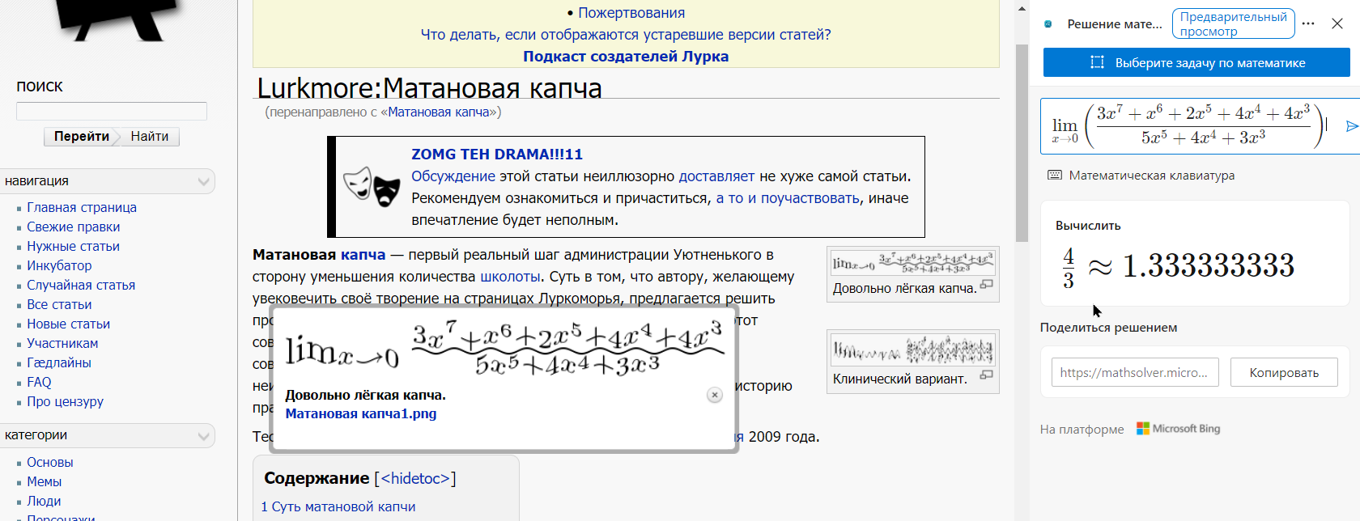
Task: Click the Найти search button
Action: (150, 137)
